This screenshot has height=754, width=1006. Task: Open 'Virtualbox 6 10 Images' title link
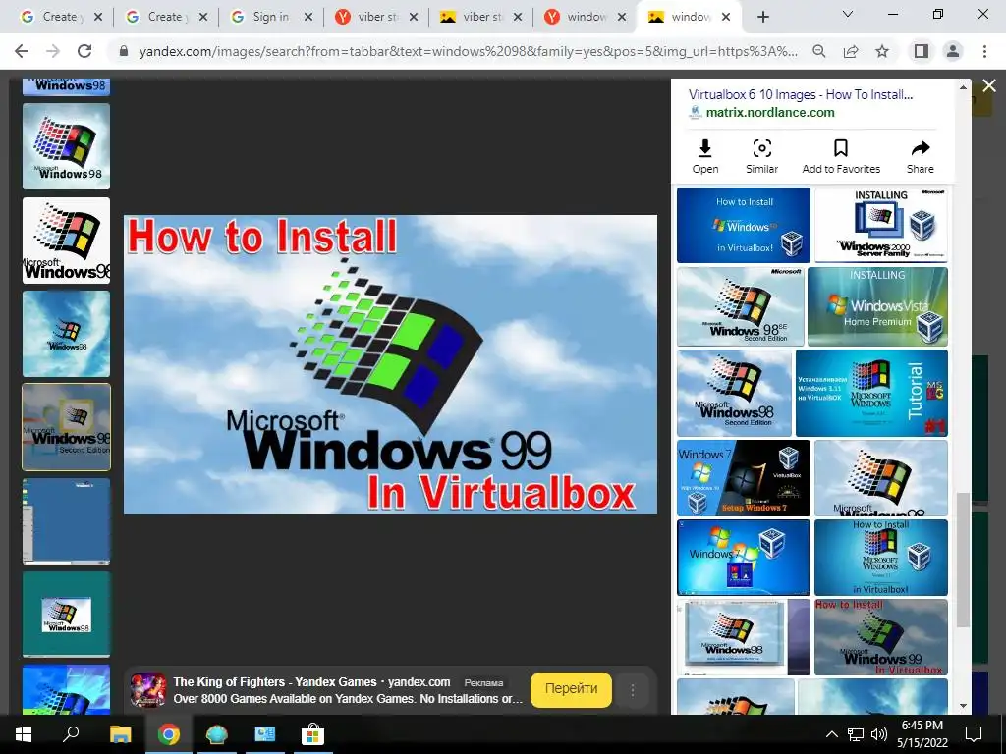tap(801, 94)
